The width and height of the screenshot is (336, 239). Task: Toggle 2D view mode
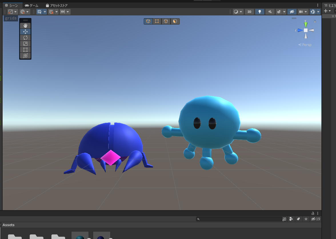249,12
